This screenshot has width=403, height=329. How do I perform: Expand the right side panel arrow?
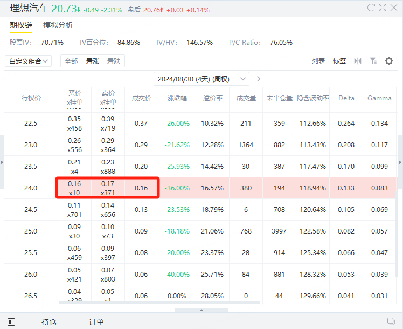[x=400, y=162]
